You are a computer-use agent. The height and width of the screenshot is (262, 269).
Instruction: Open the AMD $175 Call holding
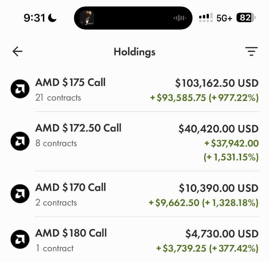click(x=70, y=82)
